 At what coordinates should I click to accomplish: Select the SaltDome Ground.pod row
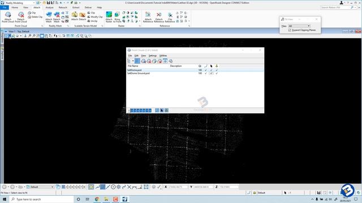[195, 73]
